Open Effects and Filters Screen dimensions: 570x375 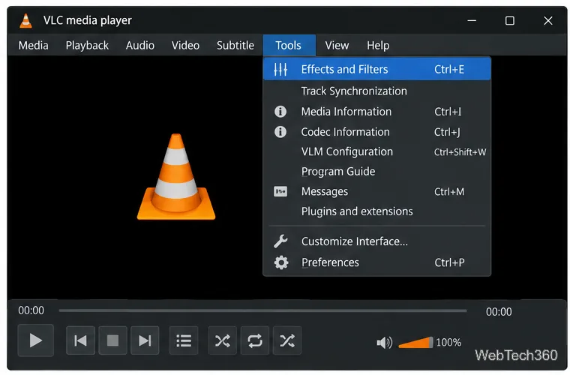point(377,69)
